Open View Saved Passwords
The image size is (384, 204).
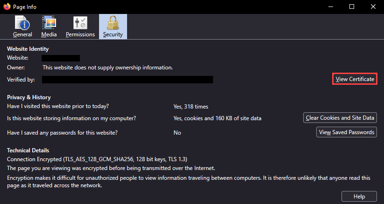pyautogui.click(x=347, y=132)
